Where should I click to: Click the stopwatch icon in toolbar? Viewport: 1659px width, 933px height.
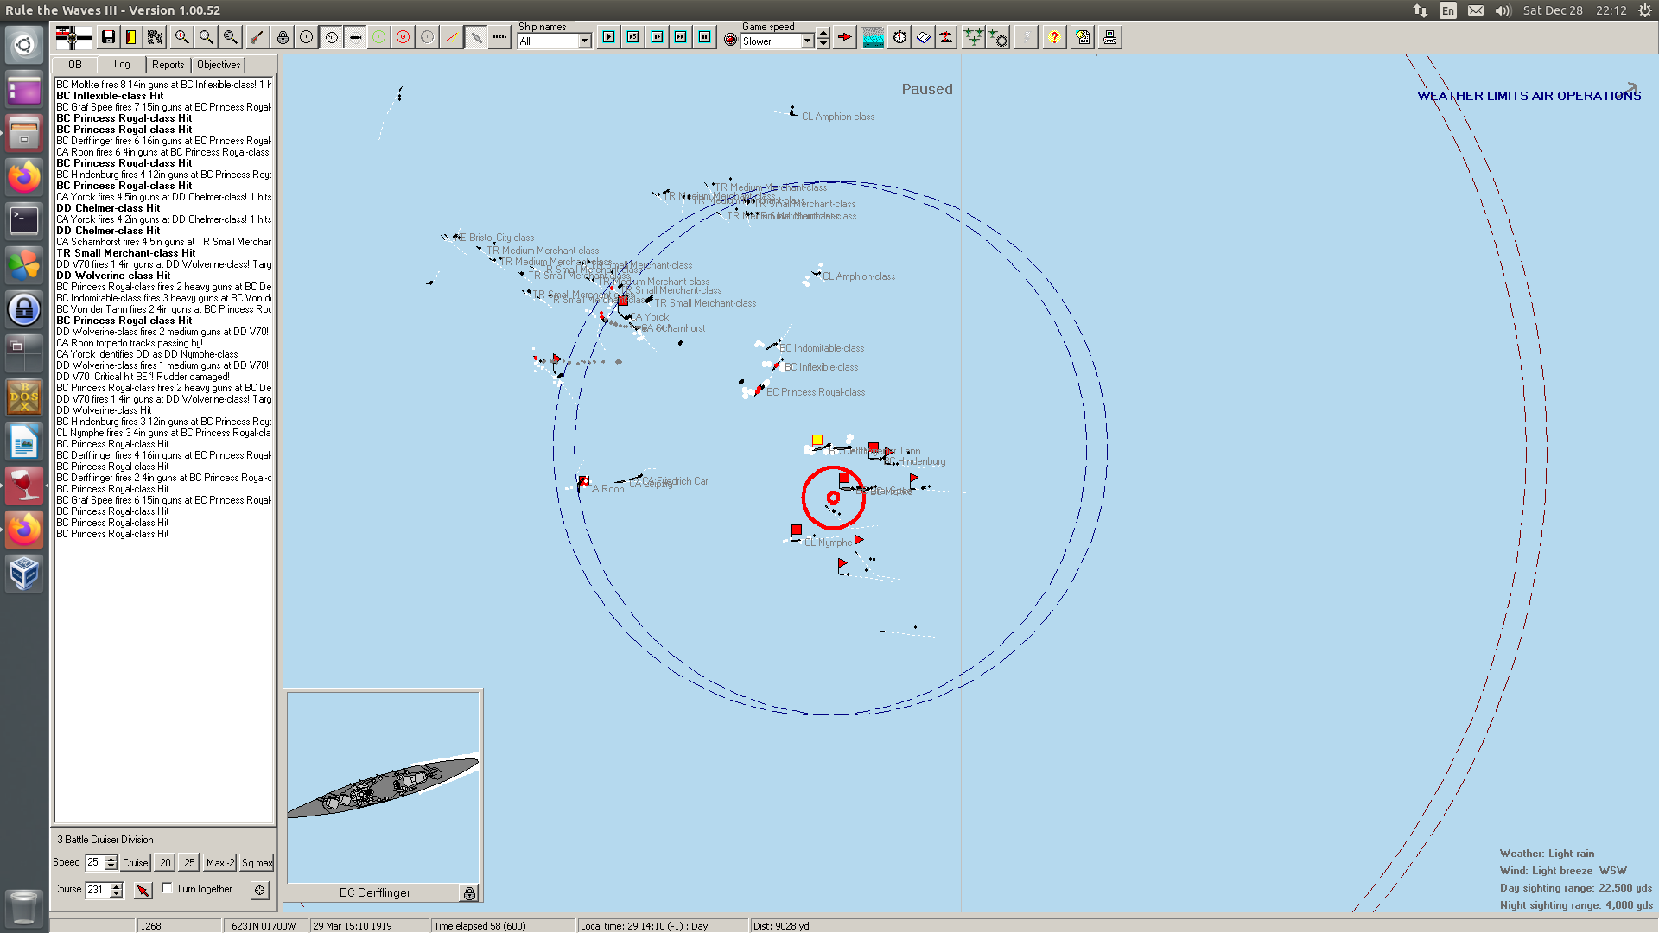899,37
